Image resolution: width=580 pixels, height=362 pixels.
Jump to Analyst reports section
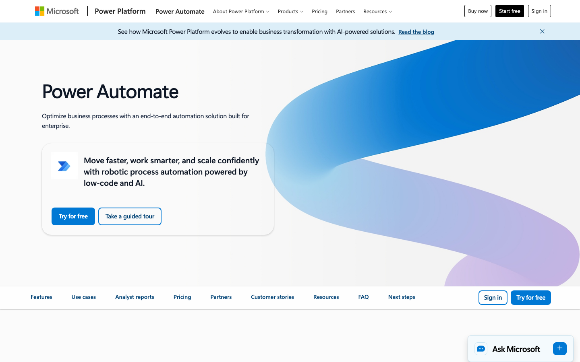135,297
